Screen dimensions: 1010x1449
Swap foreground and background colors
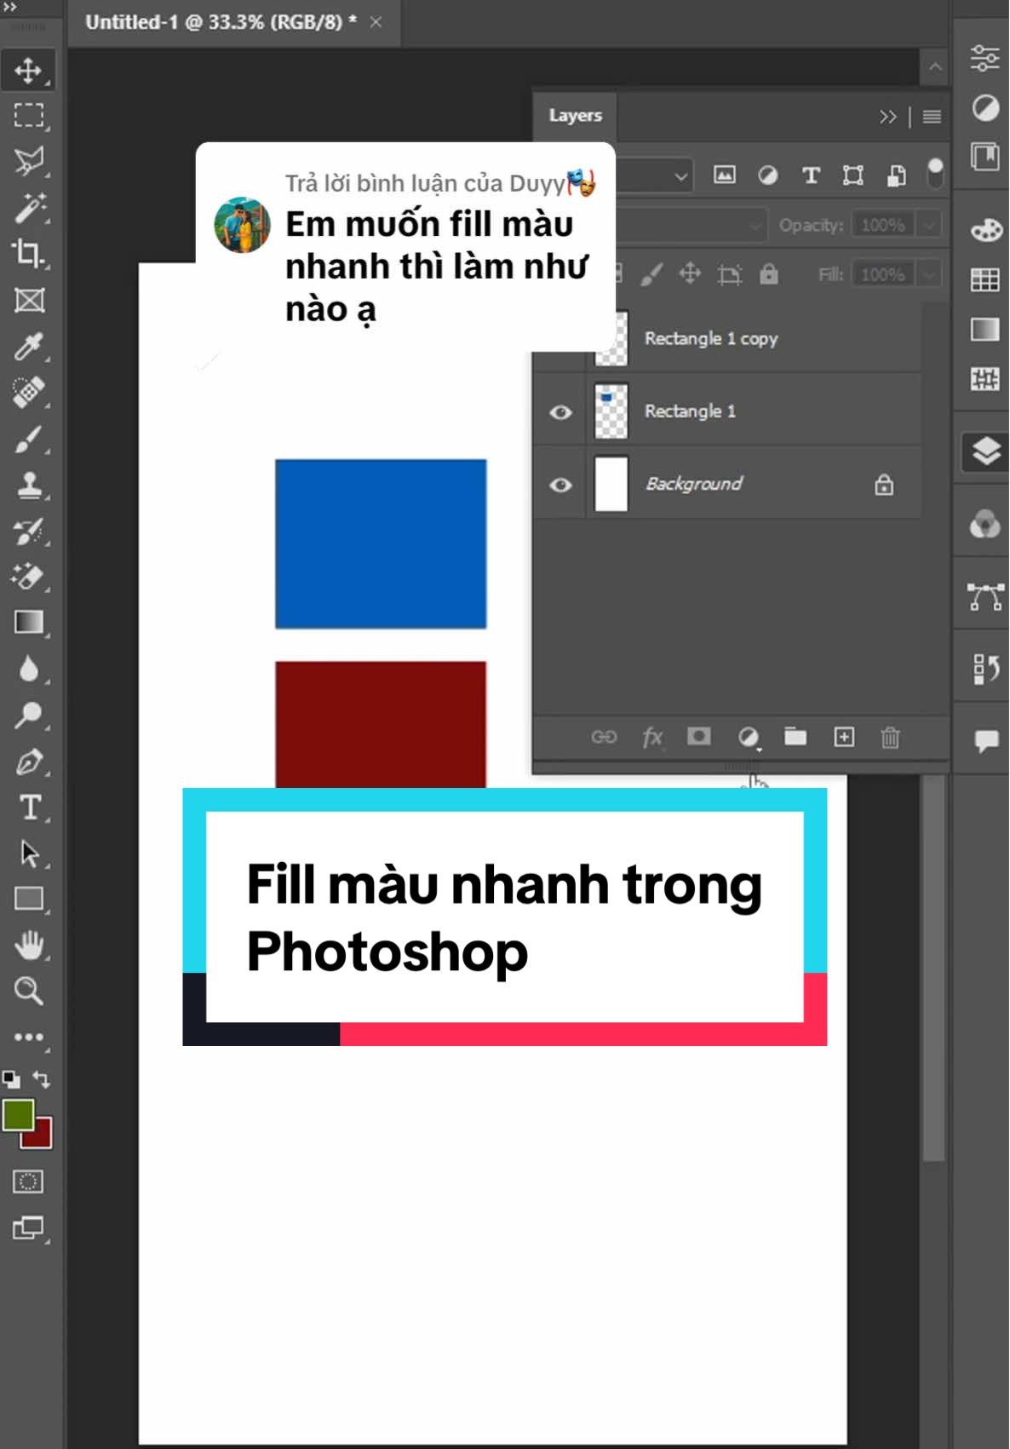point(41,1079)
